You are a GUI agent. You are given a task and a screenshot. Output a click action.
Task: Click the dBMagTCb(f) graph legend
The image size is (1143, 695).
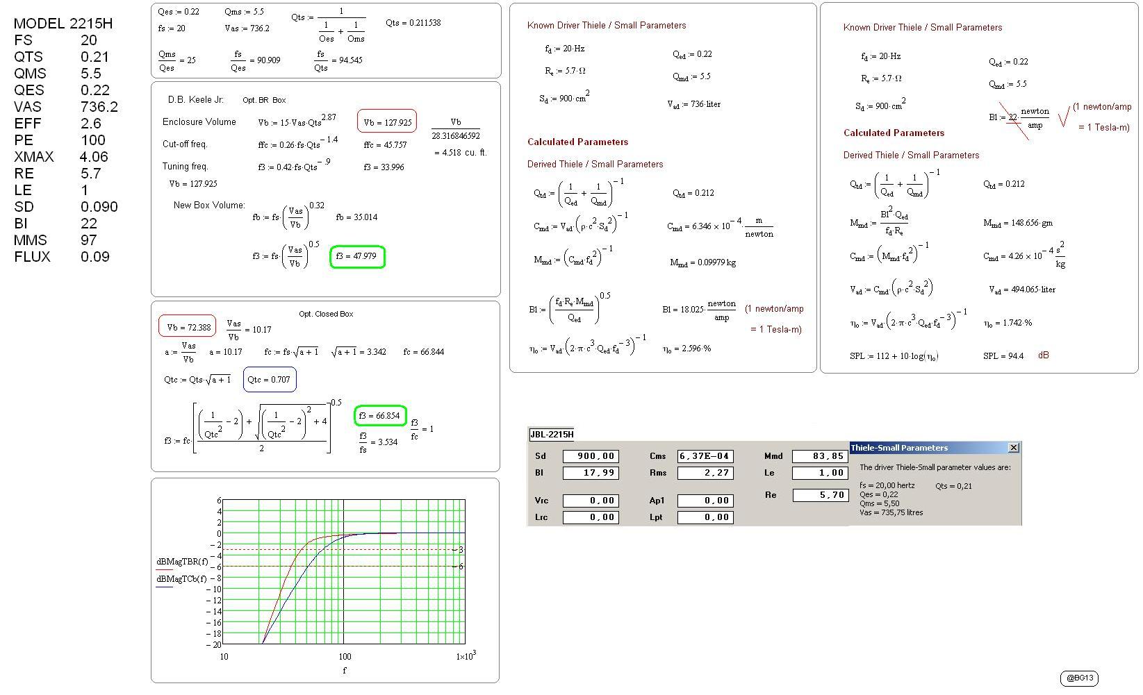(x=181, y=579)
